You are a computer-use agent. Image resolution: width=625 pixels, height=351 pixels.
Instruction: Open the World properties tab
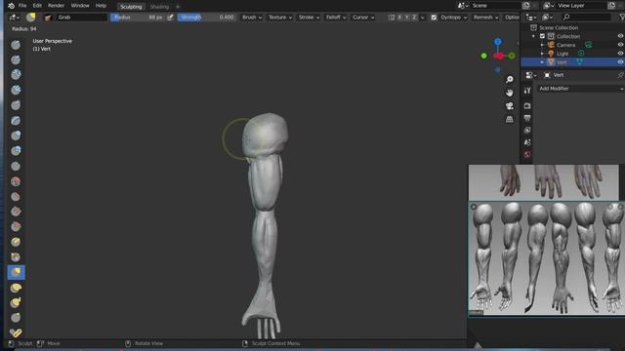527,155
